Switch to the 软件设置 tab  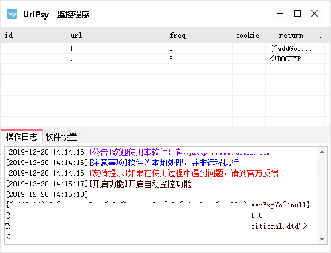pyautogui.click(x=61, y=137)
